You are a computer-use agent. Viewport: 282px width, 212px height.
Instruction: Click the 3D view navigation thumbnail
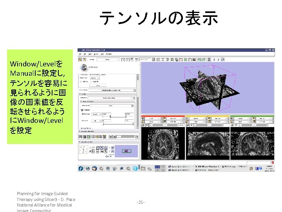[x=127, y=151]
